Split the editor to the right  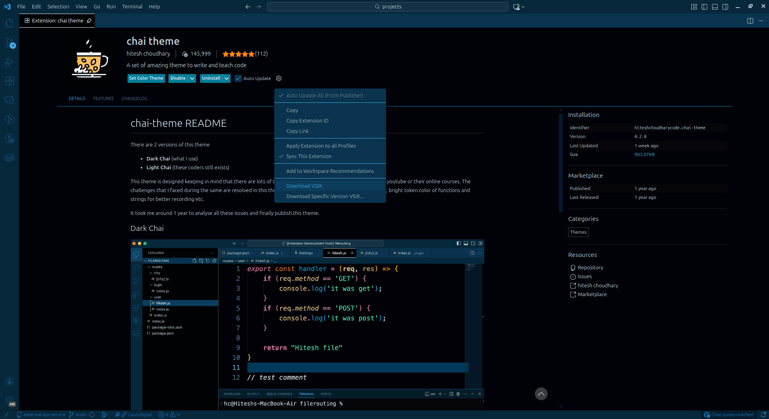tap(750, 21)
